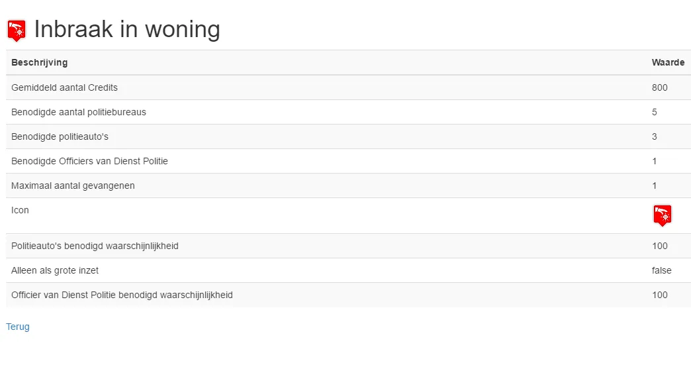Click the value 800 for credits
Viewport: 691px width, 367px height.
(660, 87)
